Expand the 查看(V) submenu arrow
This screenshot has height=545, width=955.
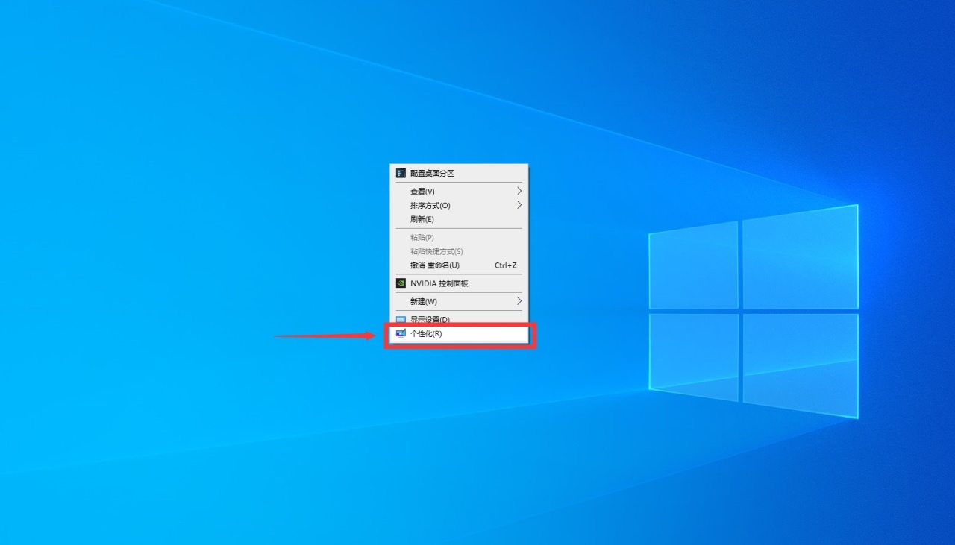(x=519, y=192)
